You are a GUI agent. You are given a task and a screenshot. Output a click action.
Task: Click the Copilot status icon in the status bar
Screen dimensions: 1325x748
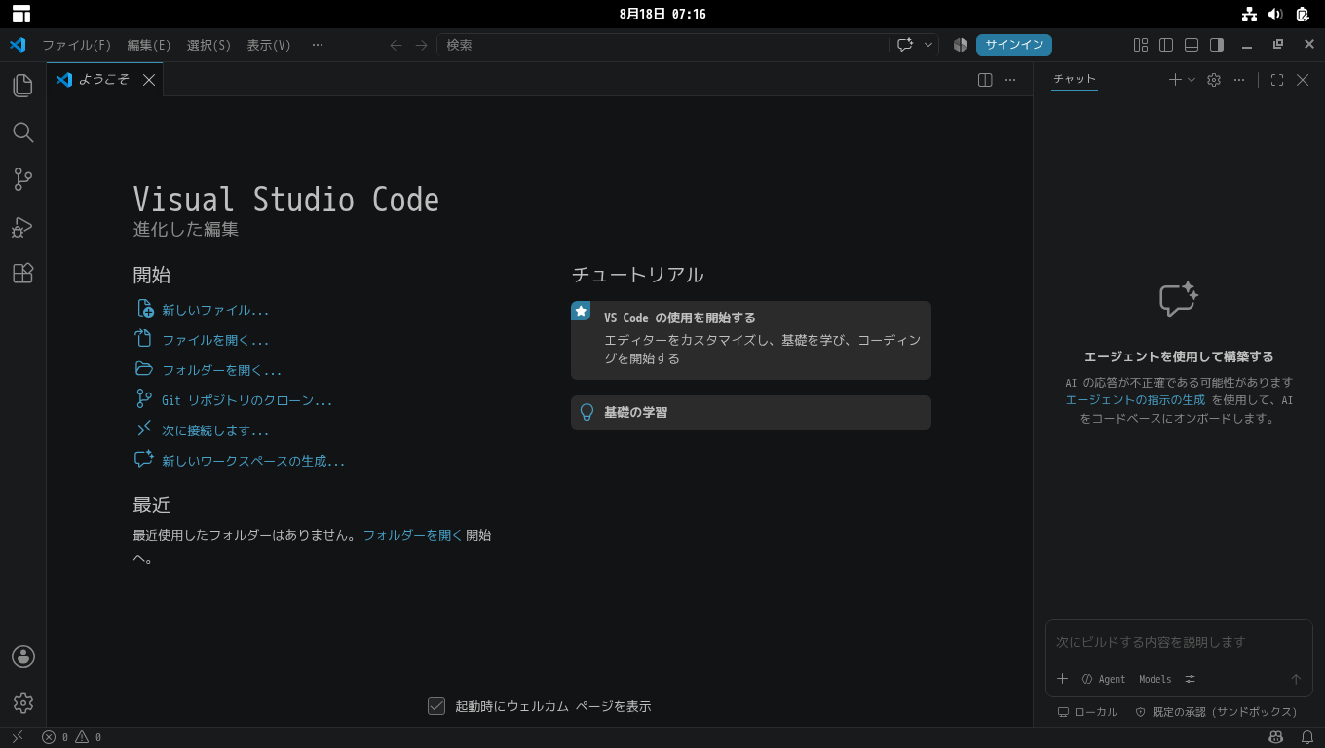tap(1277, 737)
